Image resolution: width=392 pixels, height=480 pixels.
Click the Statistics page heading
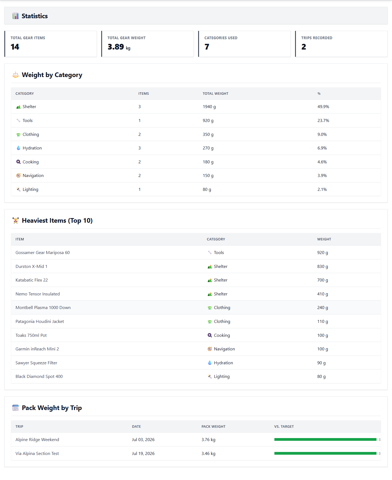[35, 16]
